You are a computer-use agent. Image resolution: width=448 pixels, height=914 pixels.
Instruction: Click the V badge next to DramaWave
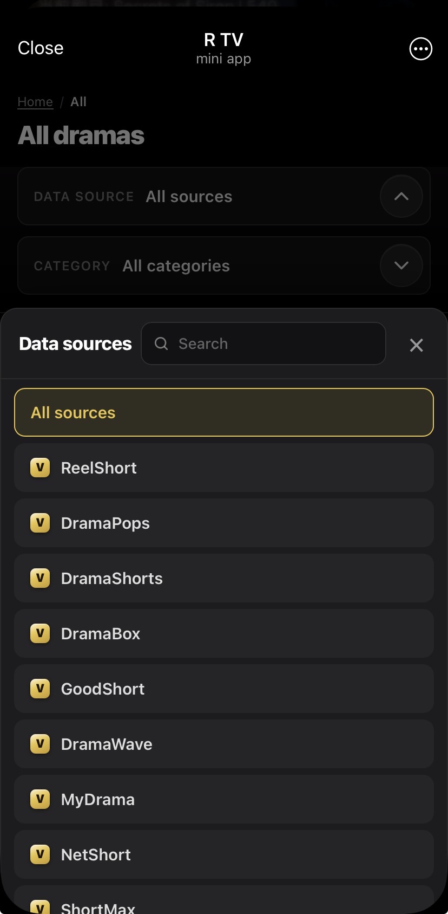pos(40,744)
